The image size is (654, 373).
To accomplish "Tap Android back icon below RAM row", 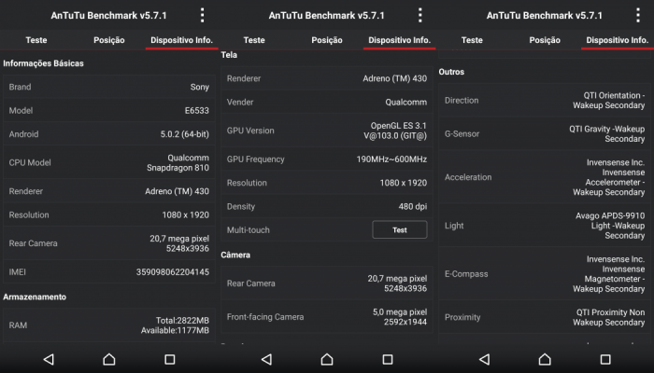I will (49, 359).
